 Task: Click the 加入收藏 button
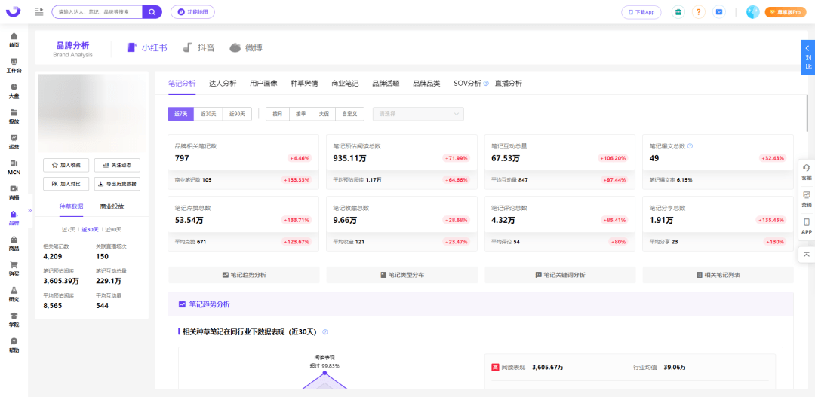pyautogui.click(x=66, y=166)
